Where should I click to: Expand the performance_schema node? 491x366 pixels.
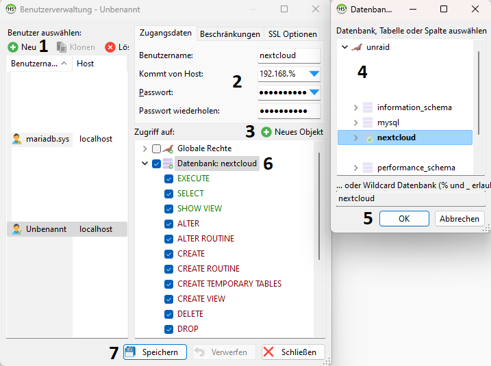pyautogui.click(x=355, y=168)
